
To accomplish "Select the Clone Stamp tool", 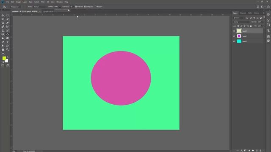I will 3,30.
